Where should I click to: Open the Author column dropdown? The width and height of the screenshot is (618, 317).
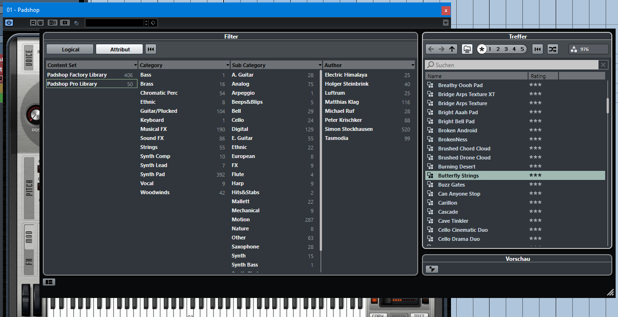click(x=412, y=65)
